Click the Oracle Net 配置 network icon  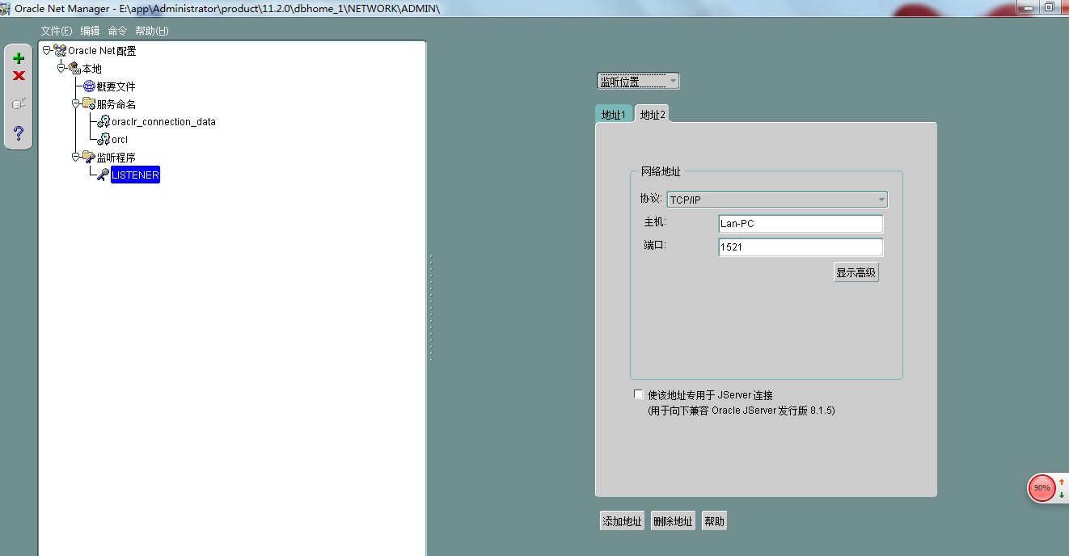coord(60,51)
